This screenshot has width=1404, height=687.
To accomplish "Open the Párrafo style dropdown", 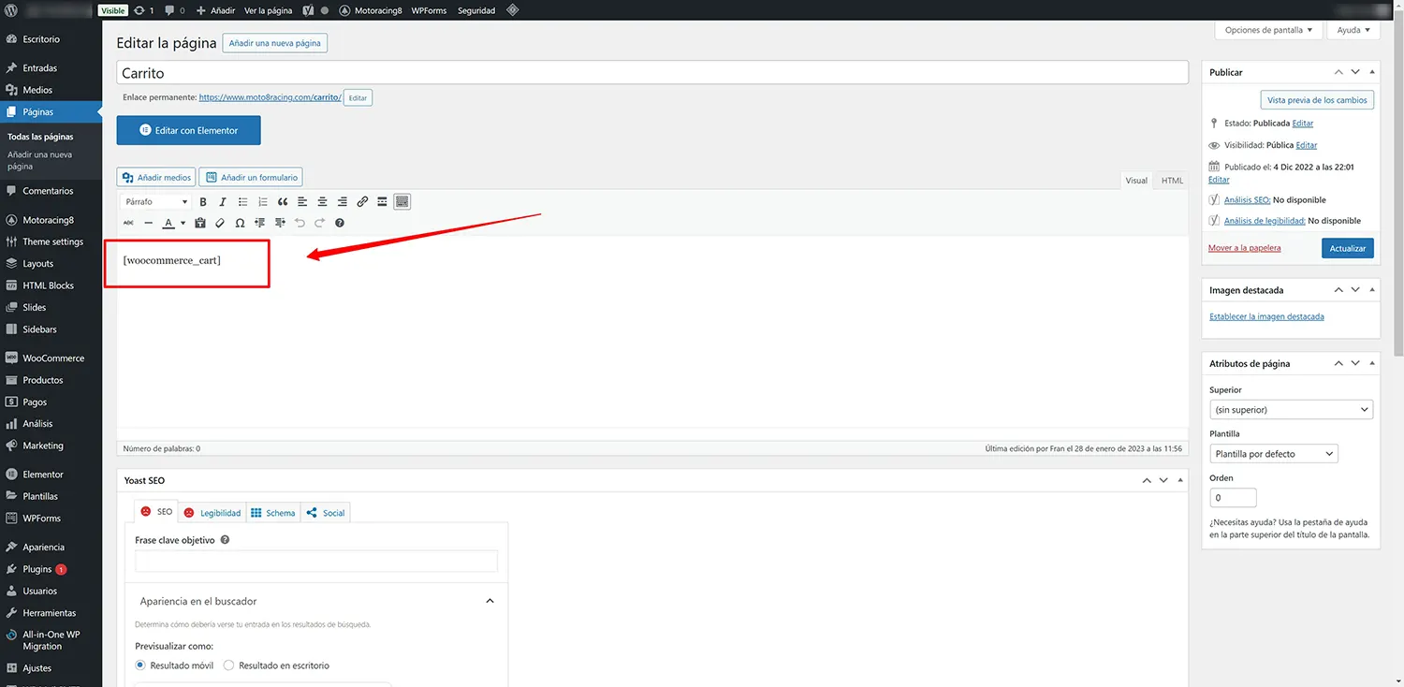I will [154, 201].
